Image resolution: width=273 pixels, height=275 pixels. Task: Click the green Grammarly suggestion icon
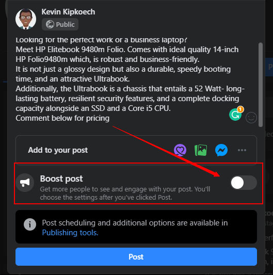[235, 115]
